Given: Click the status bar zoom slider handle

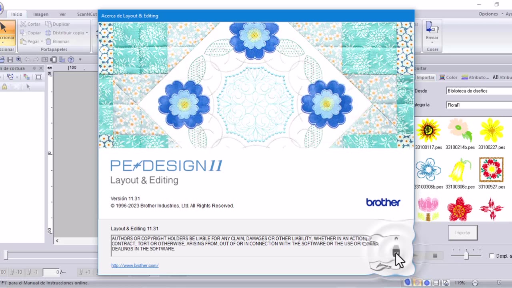Looking at the screenshot, I should (499, 283).
